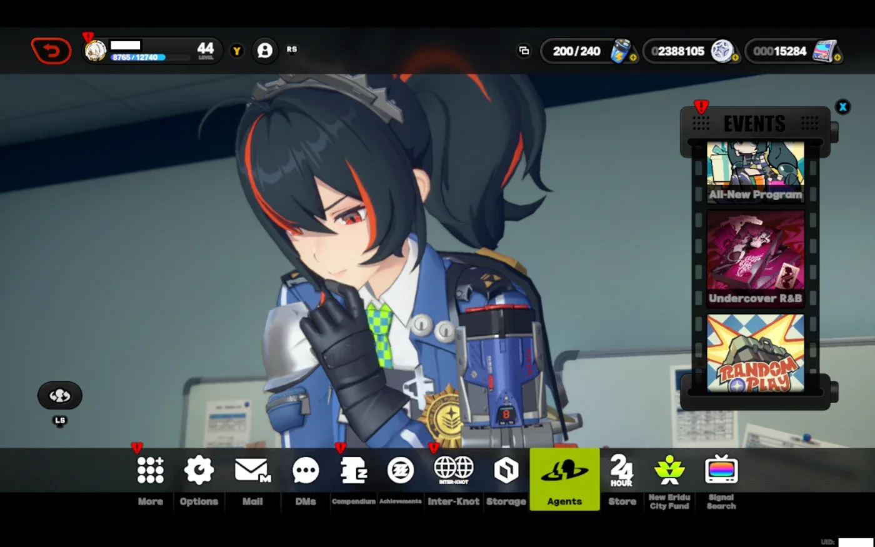
Task: Click the window switch icon near battery
Action: coord(524,51)
